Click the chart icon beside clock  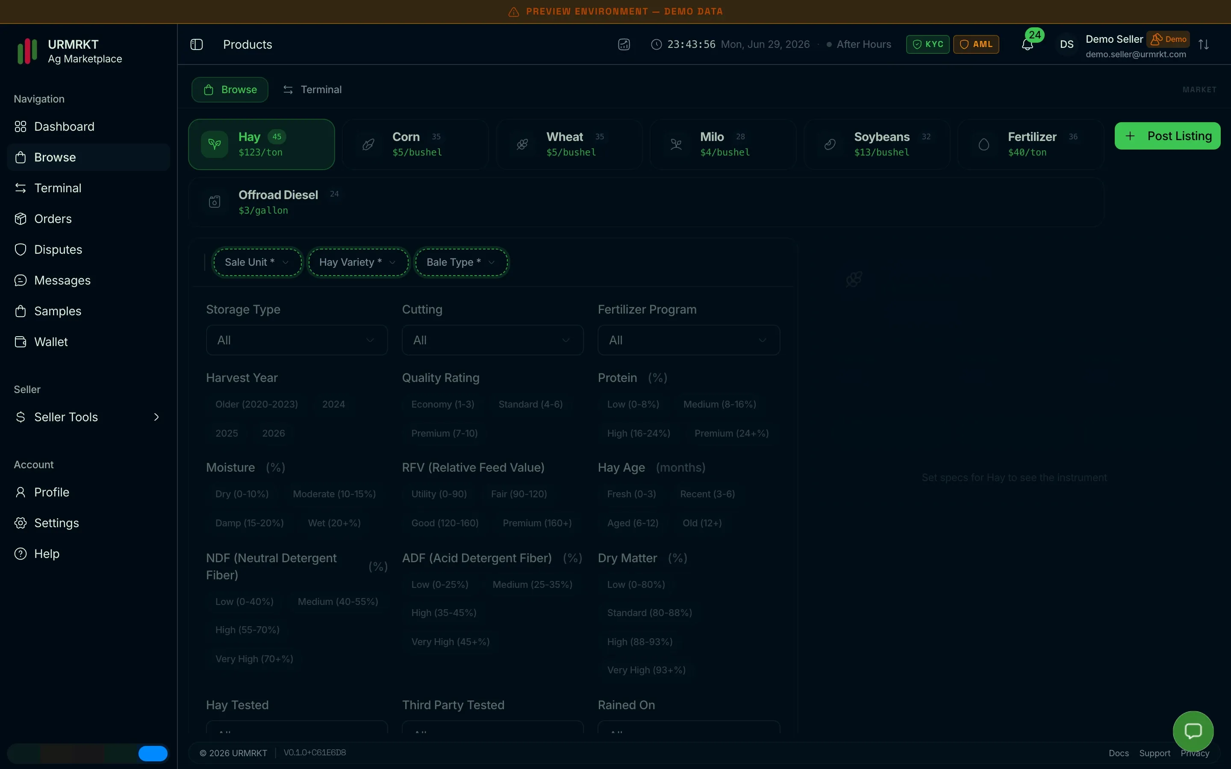point(624,45)
